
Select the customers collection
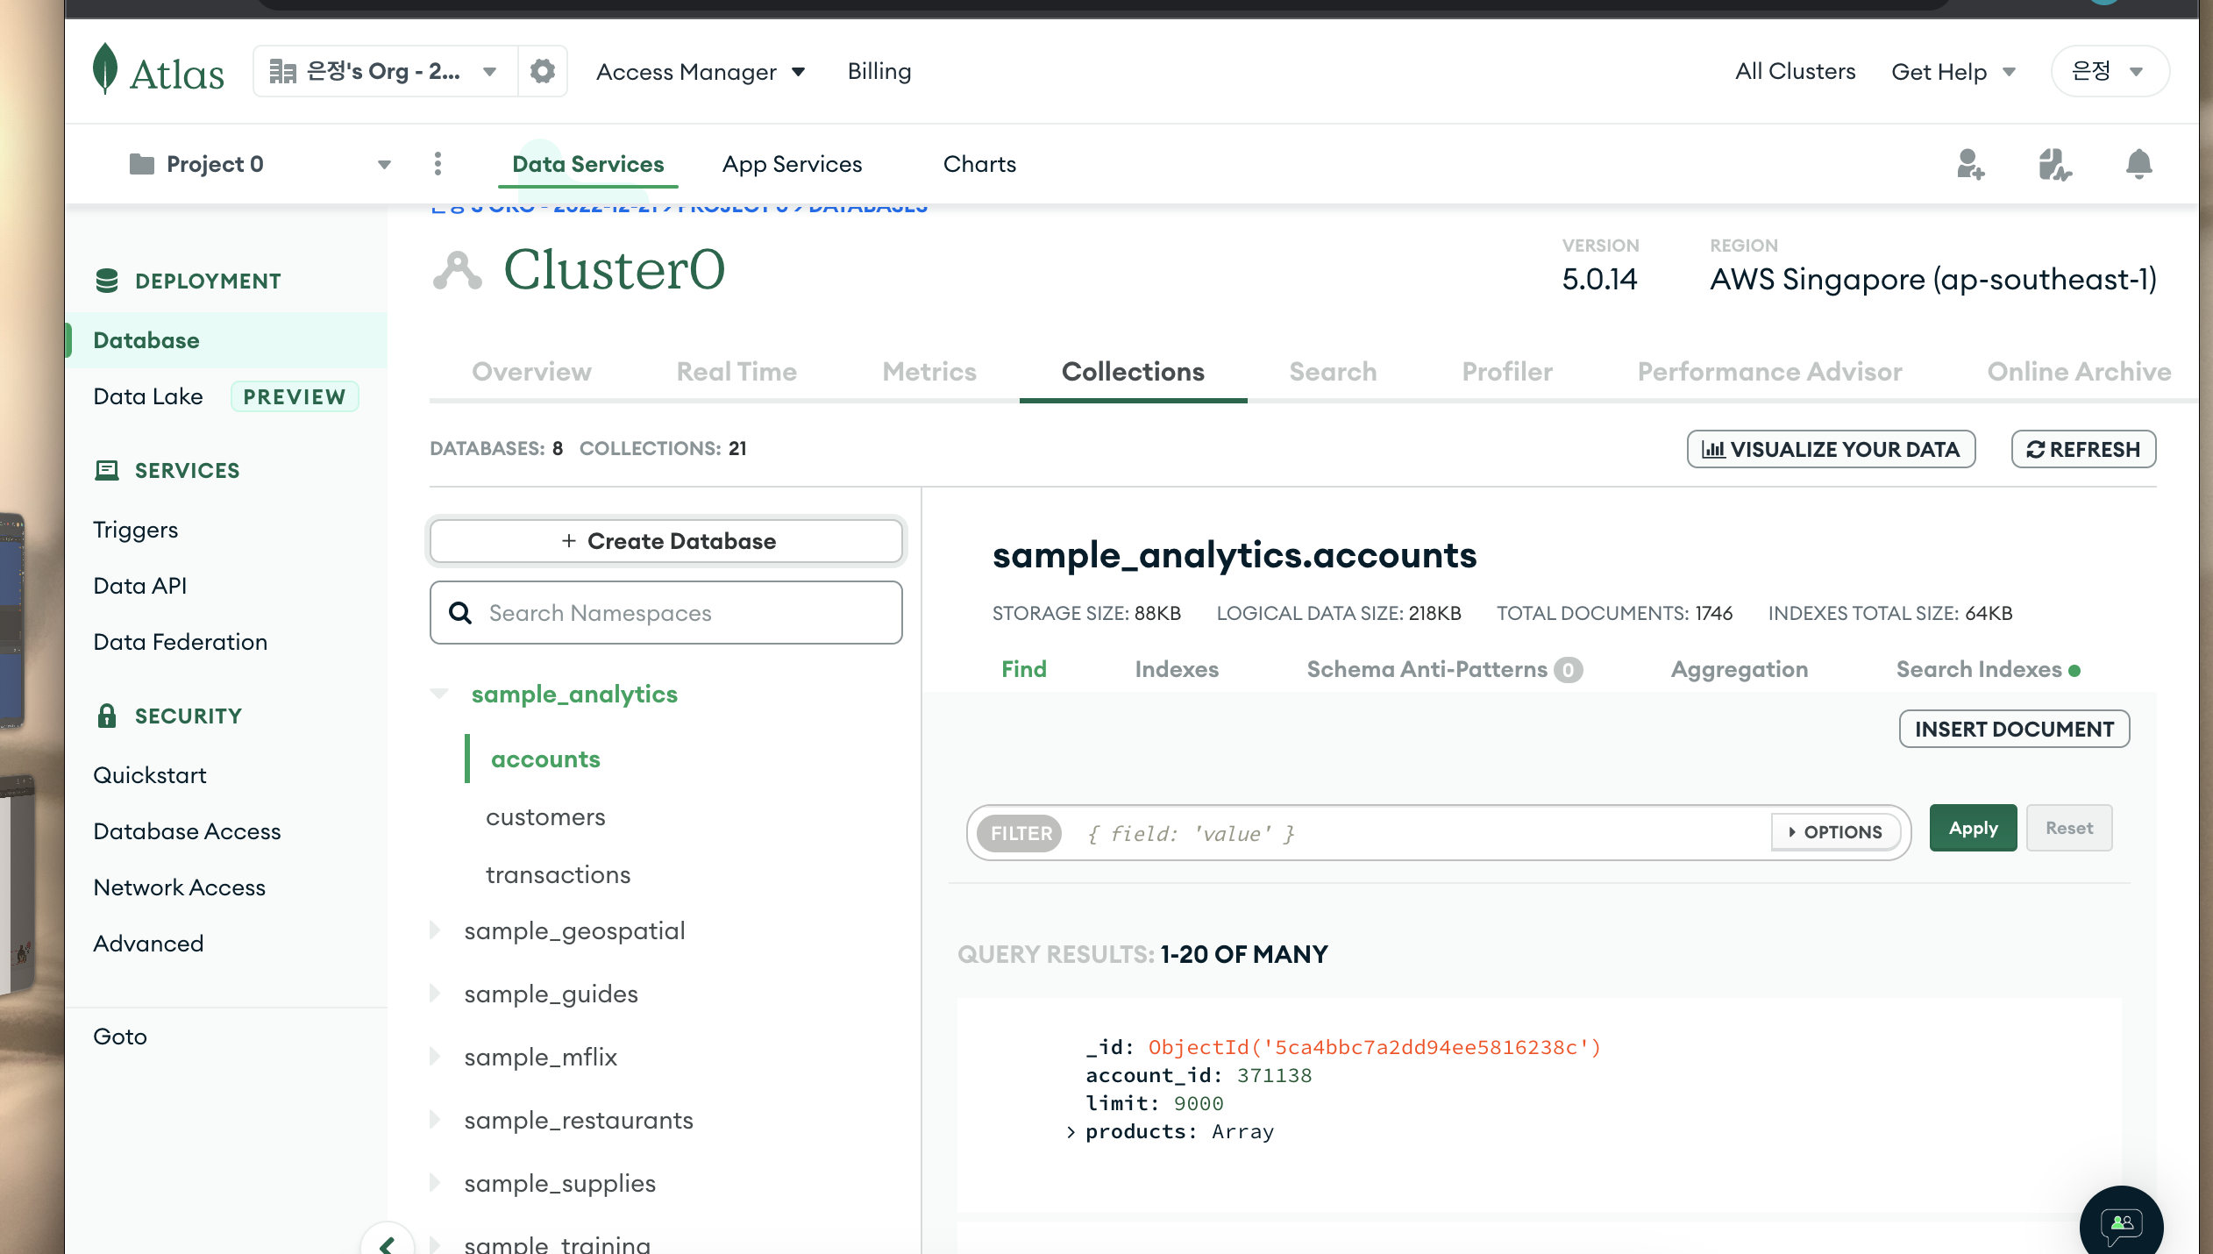(545, 816)
